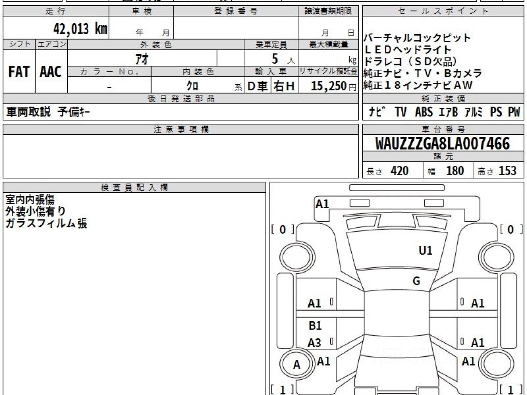Click the 譲渡書類期限 header
This screenshot has width=527, height=395.
click(x=328, y=11)
